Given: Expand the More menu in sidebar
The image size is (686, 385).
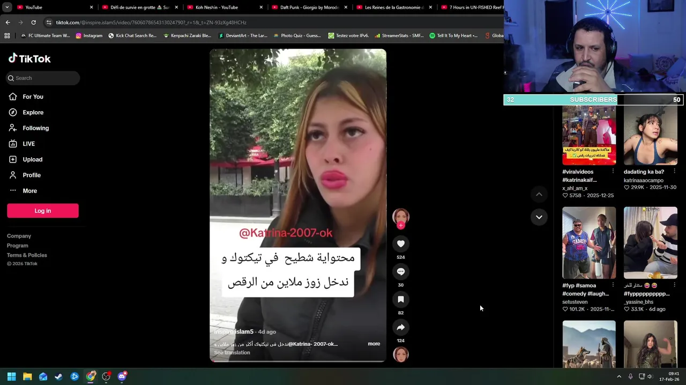Looking at the screenshot, I should pyautogui.click(x=29, y=191).
